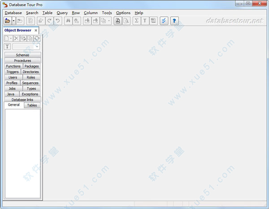Expand the Open Database dropdown arrow
This screenshot has height=209, width=269.
[x=14, y=21]
